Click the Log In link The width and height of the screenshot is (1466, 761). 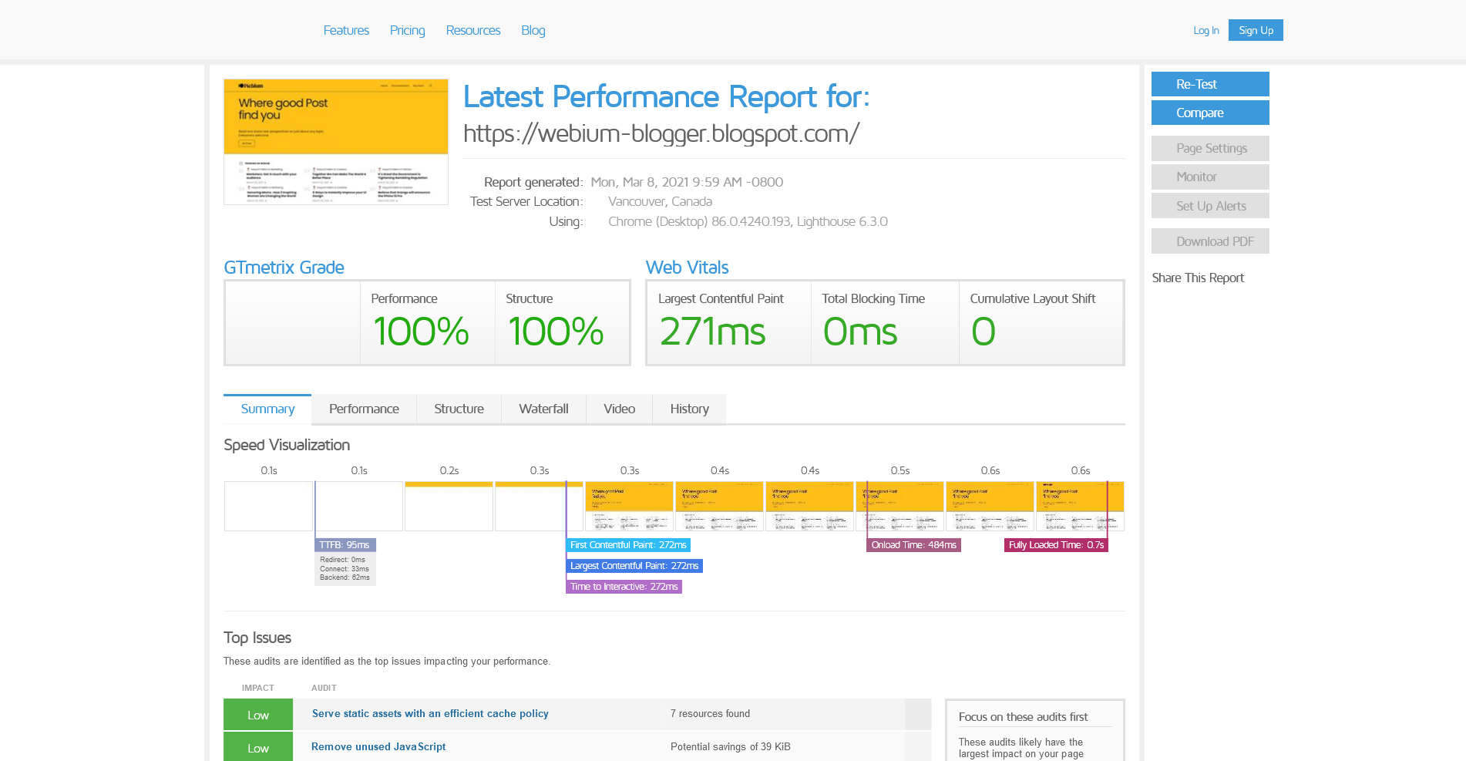pyautogui.click(x=1205, y=30)
